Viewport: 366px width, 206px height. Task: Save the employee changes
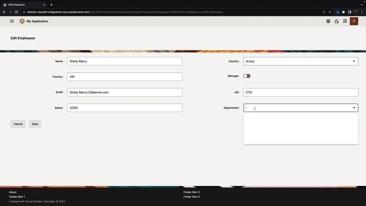pyautogui.click(x=35, y=124)
